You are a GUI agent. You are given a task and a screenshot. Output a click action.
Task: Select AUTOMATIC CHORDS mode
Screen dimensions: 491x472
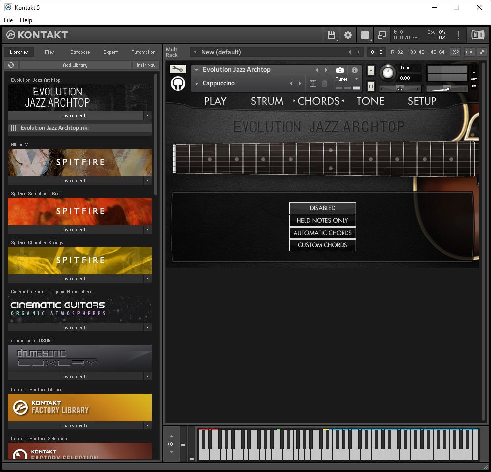pyautogui.click(x=323, y=233)
